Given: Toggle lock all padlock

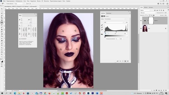Looking at the screenshot, I should pos(154,15).
